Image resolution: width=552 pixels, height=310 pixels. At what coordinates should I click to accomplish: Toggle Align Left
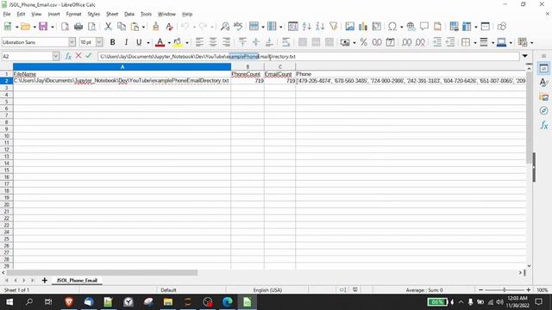(199, 42)
